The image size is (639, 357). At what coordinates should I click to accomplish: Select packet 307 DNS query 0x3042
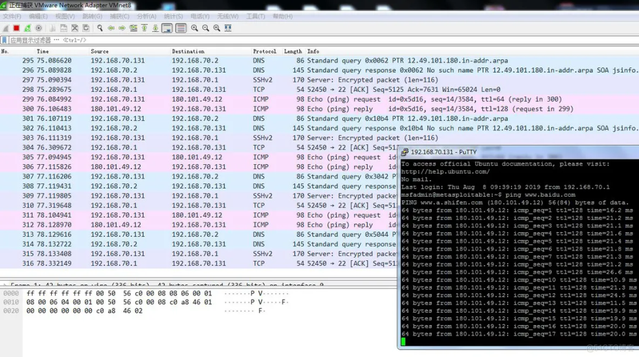pyautogui.click(x=198, y=177)
